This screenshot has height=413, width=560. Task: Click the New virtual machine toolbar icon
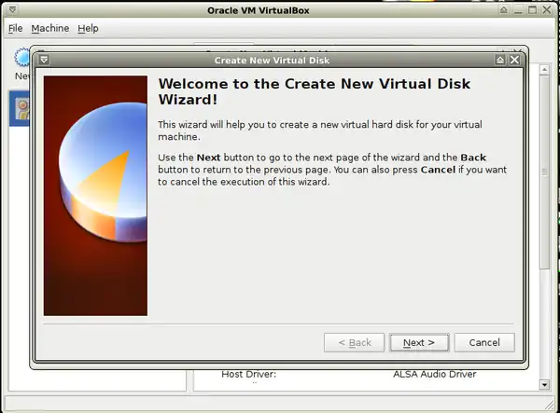(x=19, y=59)
